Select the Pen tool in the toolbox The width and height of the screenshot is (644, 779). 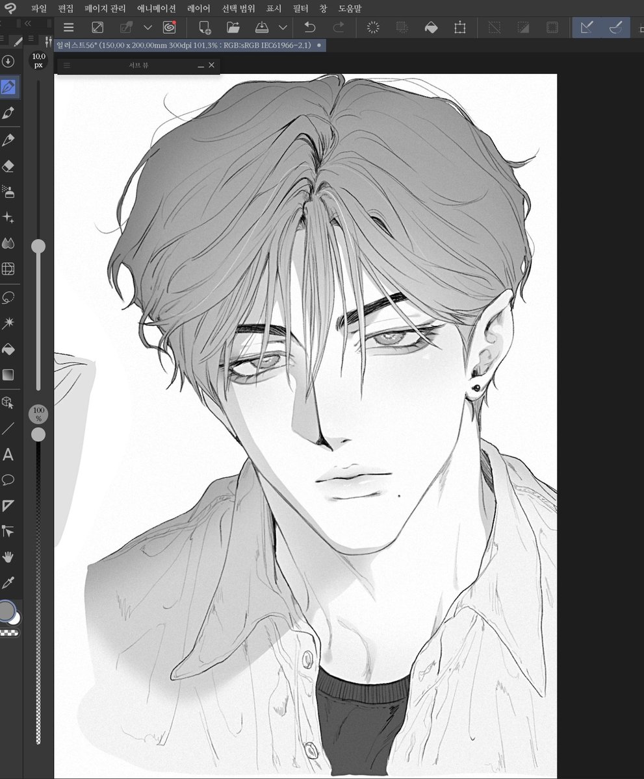pos(8,87)
